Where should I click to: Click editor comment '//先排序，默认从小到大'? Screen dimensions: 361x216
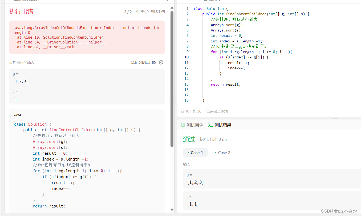coord(234,19)
